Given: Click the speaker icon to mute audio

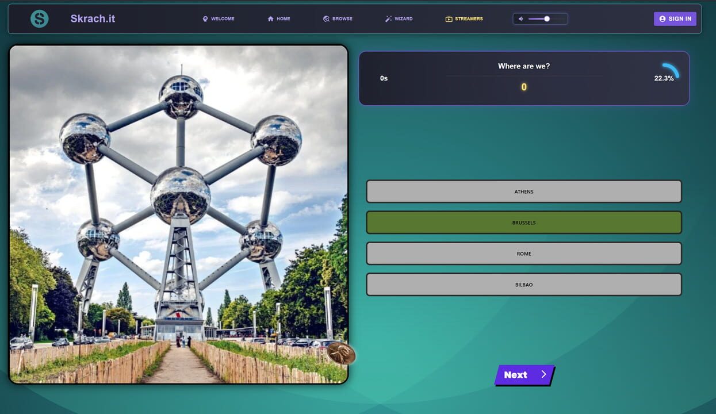Looking at the screenshot, I should coord(520,18).
